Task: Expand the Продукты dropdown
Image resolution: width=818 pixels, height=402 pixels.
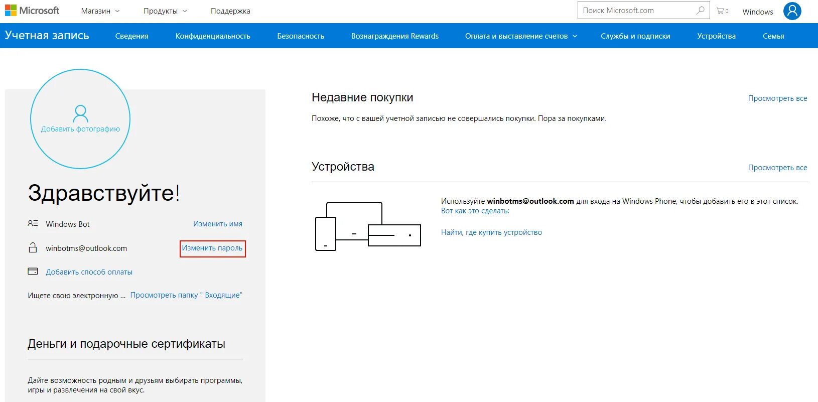Action: (x=165, y=11)
